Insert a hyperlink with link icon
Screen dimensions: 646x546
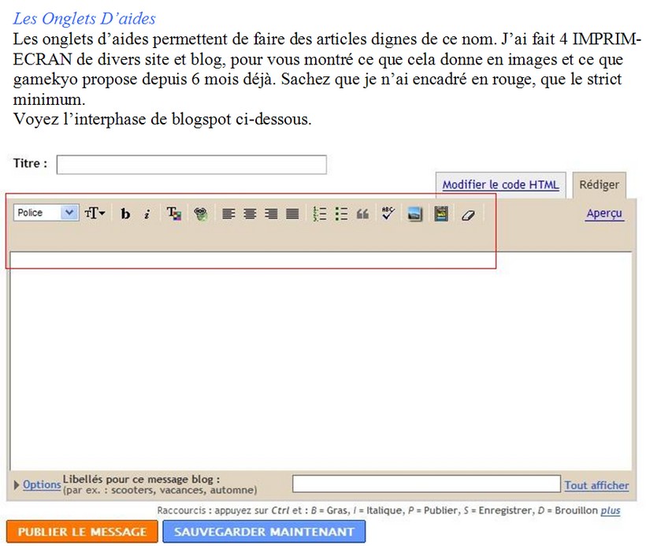coord(201,214)
